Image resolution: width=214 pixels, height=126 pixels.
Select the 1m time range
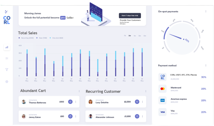[135, 36]
